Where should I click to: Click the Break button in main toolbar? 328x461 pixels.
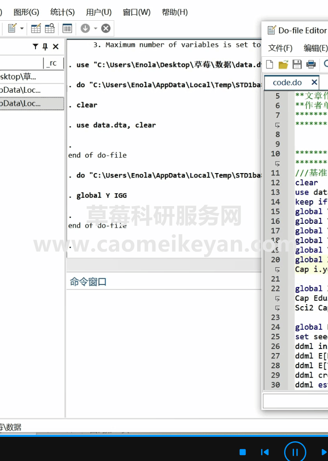tap(106, 28)
